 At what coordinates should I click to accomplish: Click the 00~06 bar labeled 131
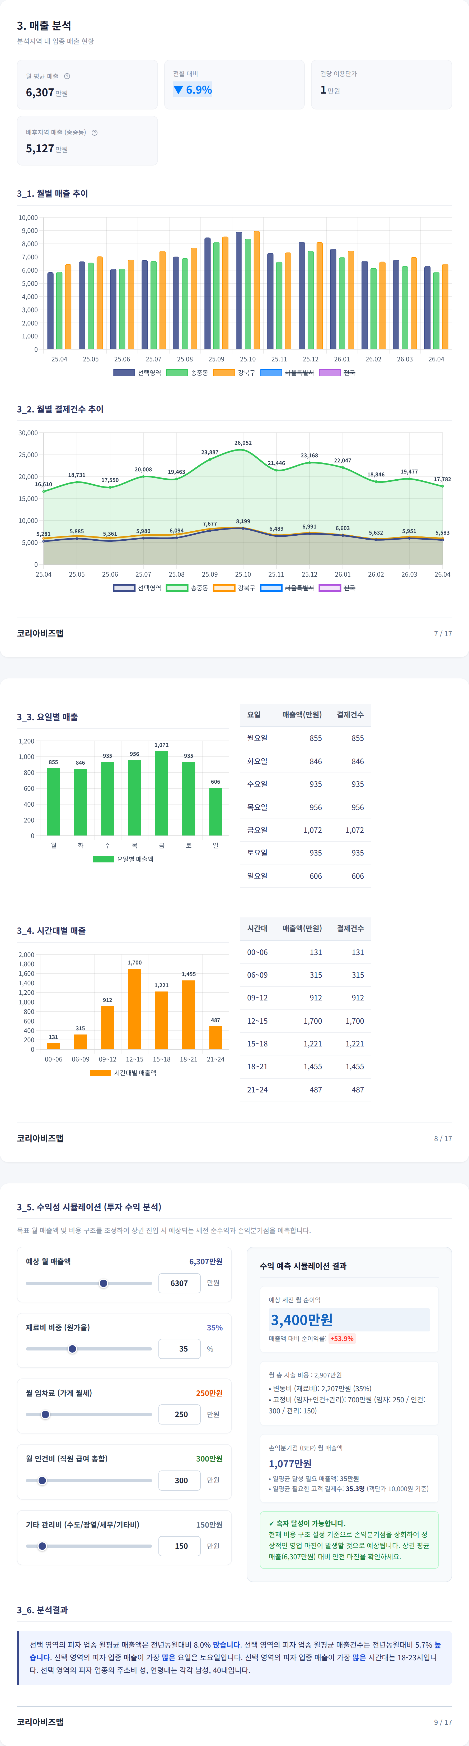click(x=53, y=1046)
